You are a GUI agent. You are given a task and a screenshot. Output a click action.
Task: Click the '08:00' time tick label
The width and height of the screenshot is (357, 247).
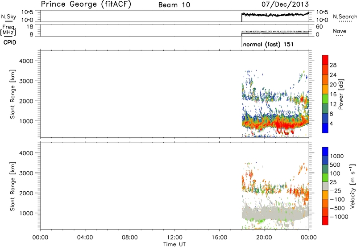coord(129,238)
